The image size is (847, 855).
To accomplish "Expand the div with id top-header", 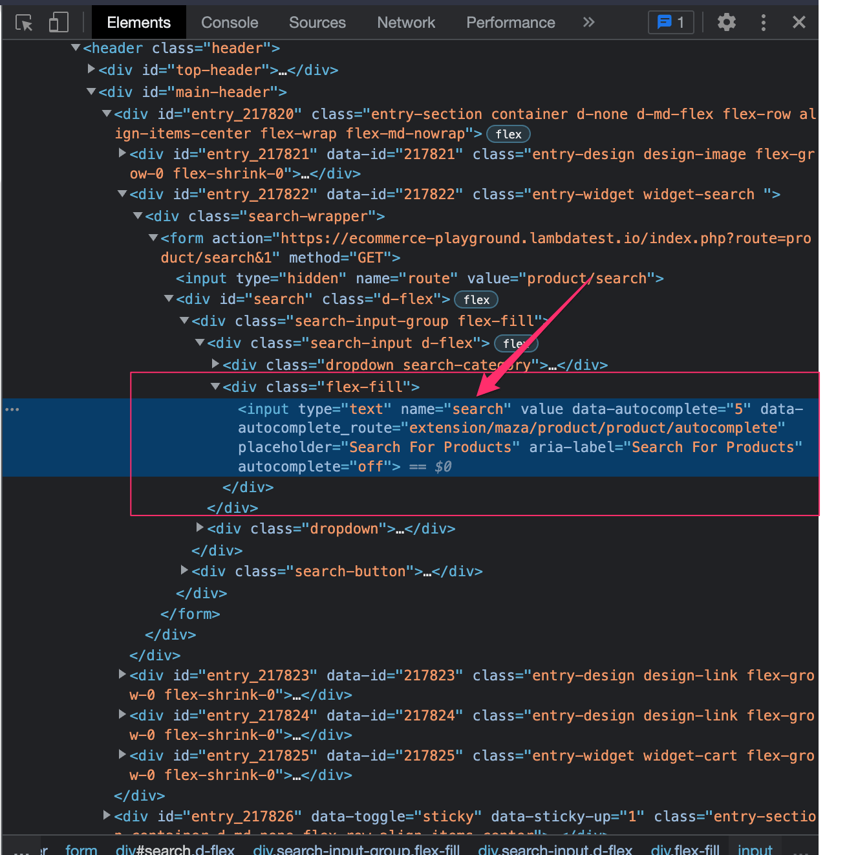I will tap(91, 69).
